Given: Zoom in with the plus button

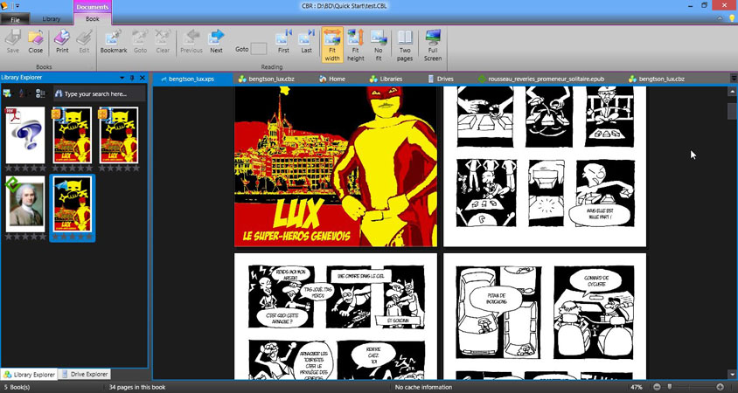Looking at the screenshot, I should click(720, 387).
